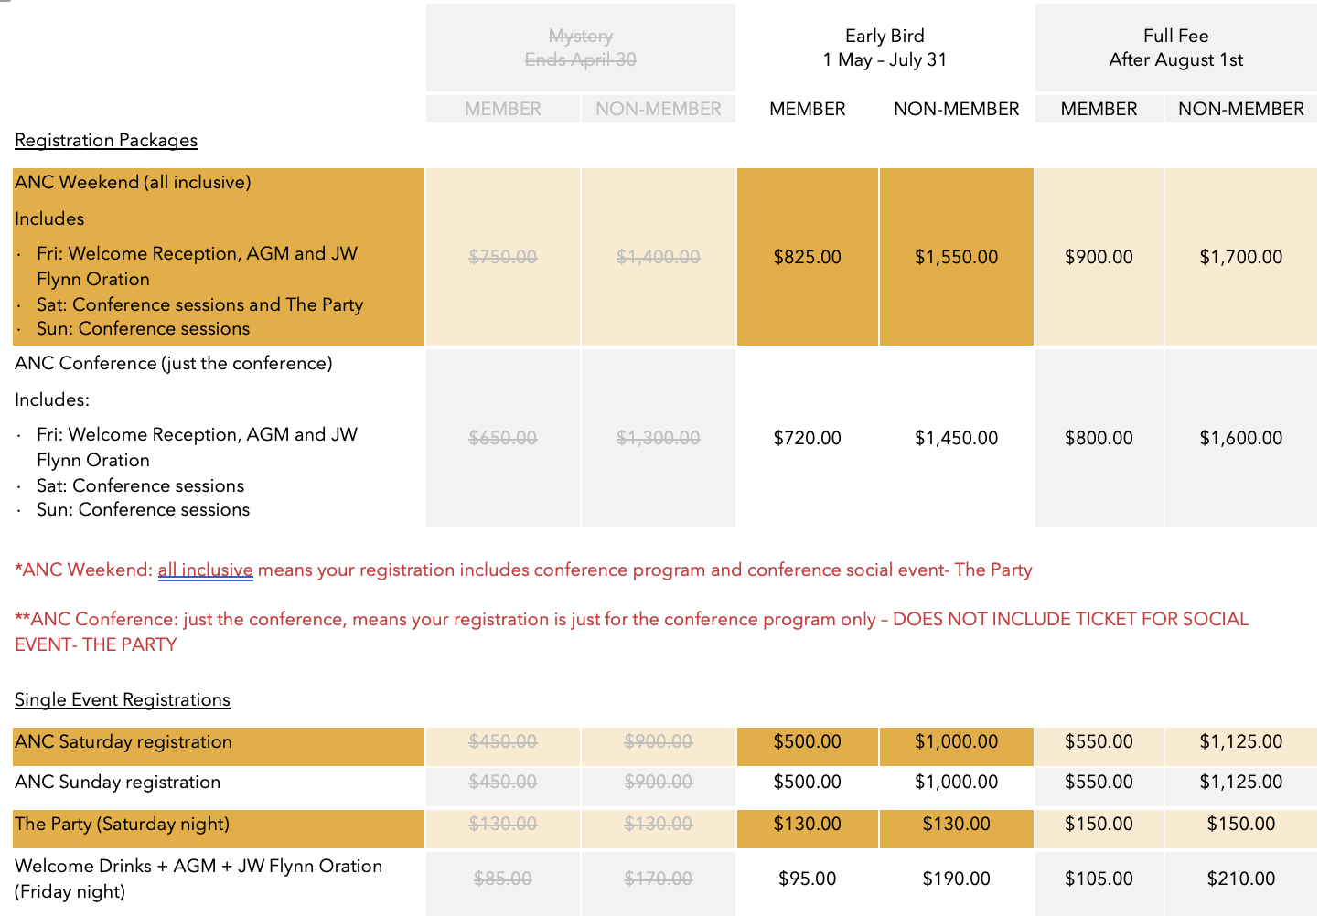This screenshot has height=916, width=1319.
Task: Click the struck-through Mystery Ends April 30 header
Action: (580, 48)
